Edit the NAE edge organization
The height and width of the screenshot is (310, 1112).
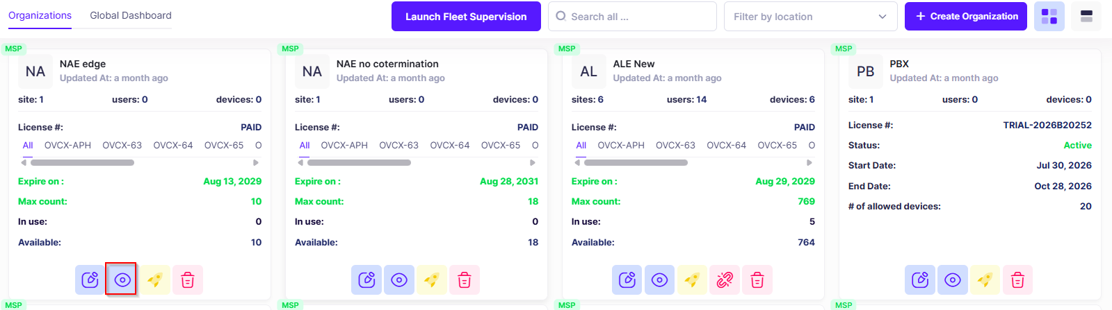pos(90,280)
